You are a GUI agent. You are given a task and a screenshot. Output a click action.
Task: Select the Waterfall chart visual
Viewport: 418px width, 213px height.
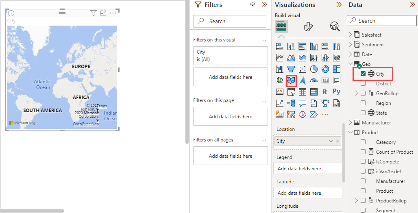coord(279,69)
